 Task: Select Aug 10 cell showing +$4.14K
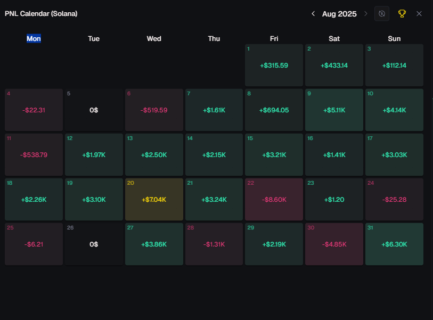point(394,110)
